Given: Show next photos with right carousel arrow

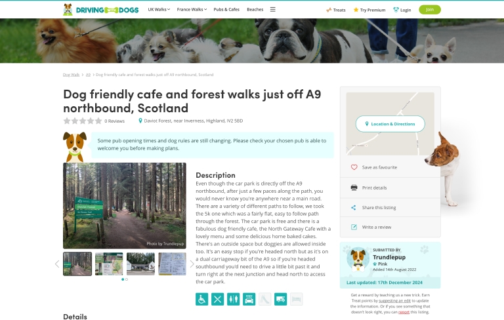Looking at the screenshot, I should (192, 264).
